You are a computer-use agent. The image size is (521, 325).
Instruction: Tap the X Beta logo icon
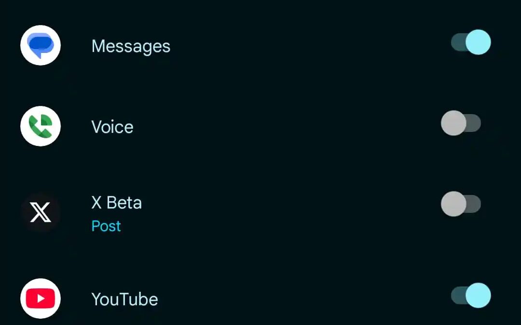[41, 212]
